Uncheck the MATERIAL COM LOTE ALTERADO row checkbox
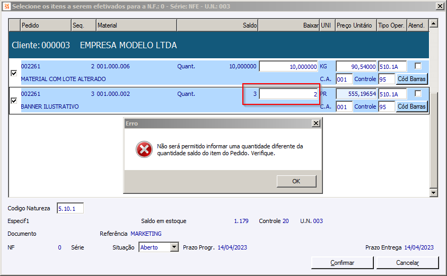The width and height of the screenshot is (447, 276). tap(14, 73)
